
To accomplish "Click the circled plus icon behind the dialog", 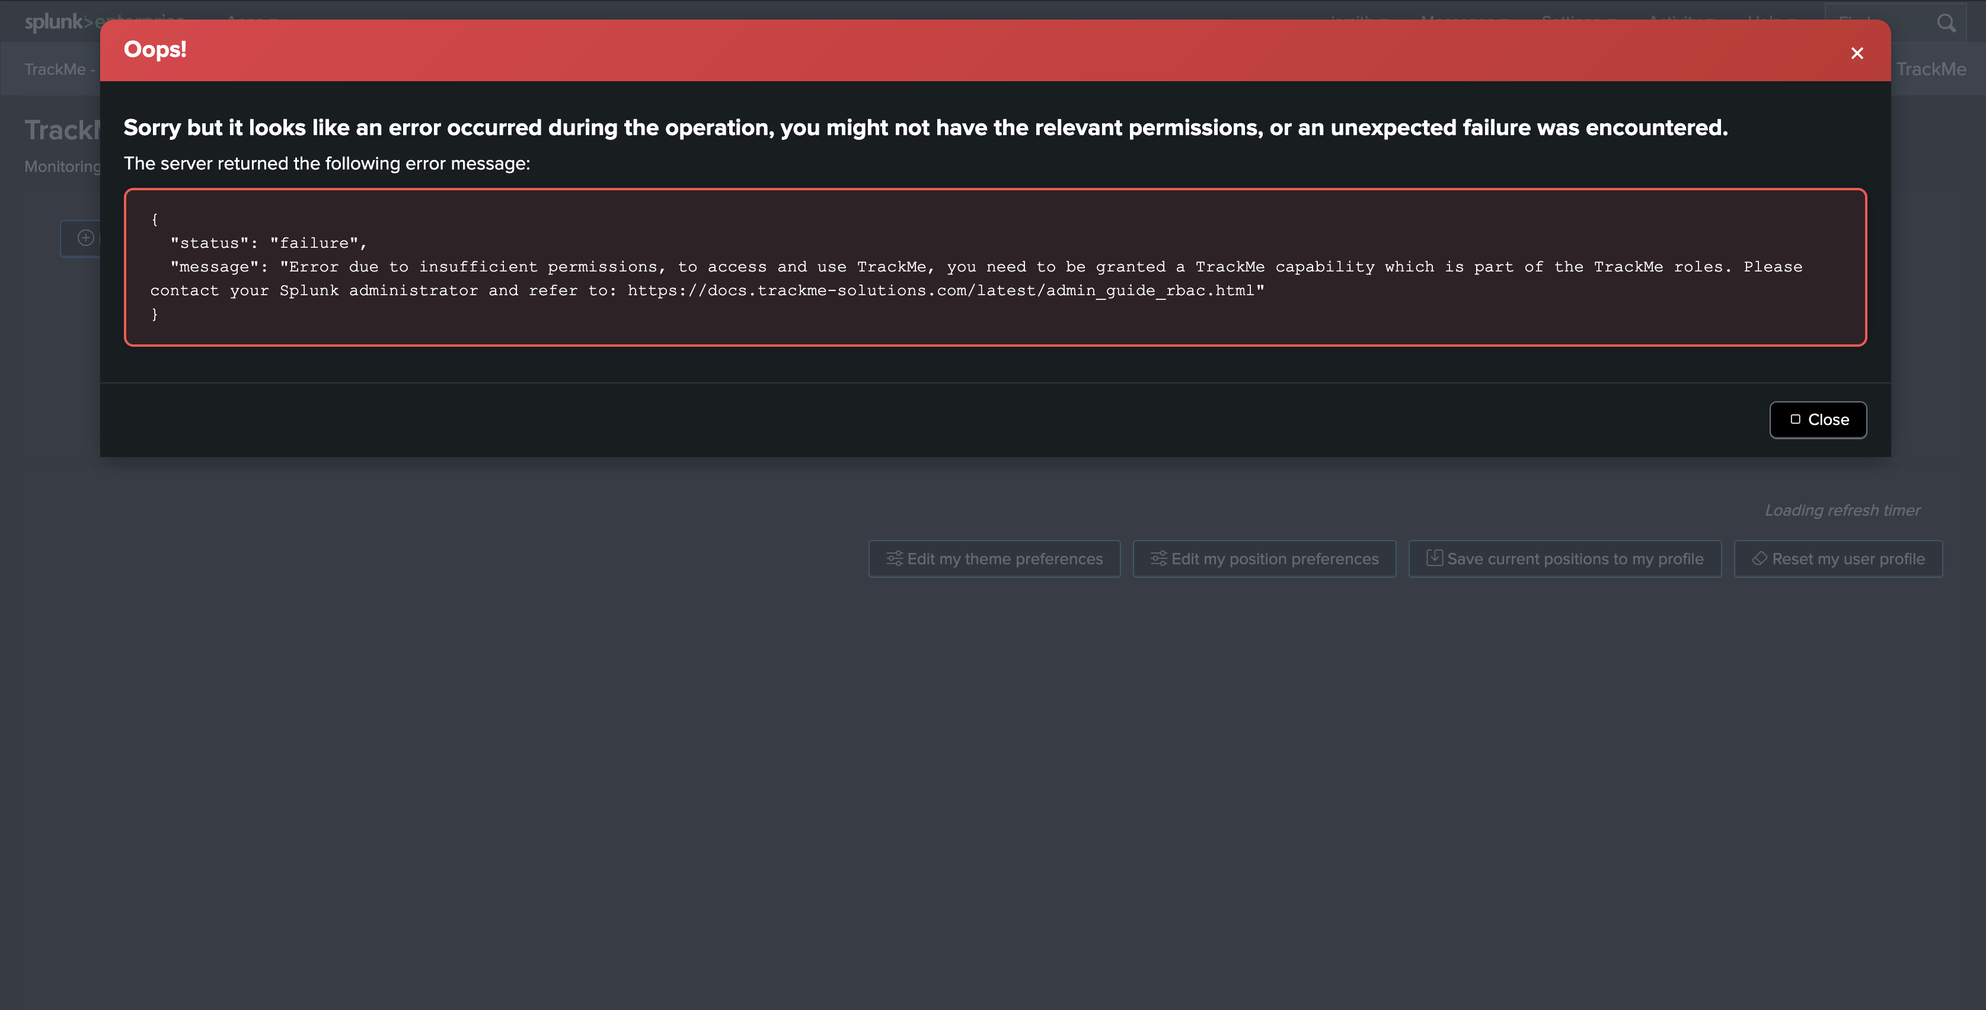I will tap(85, 238).
